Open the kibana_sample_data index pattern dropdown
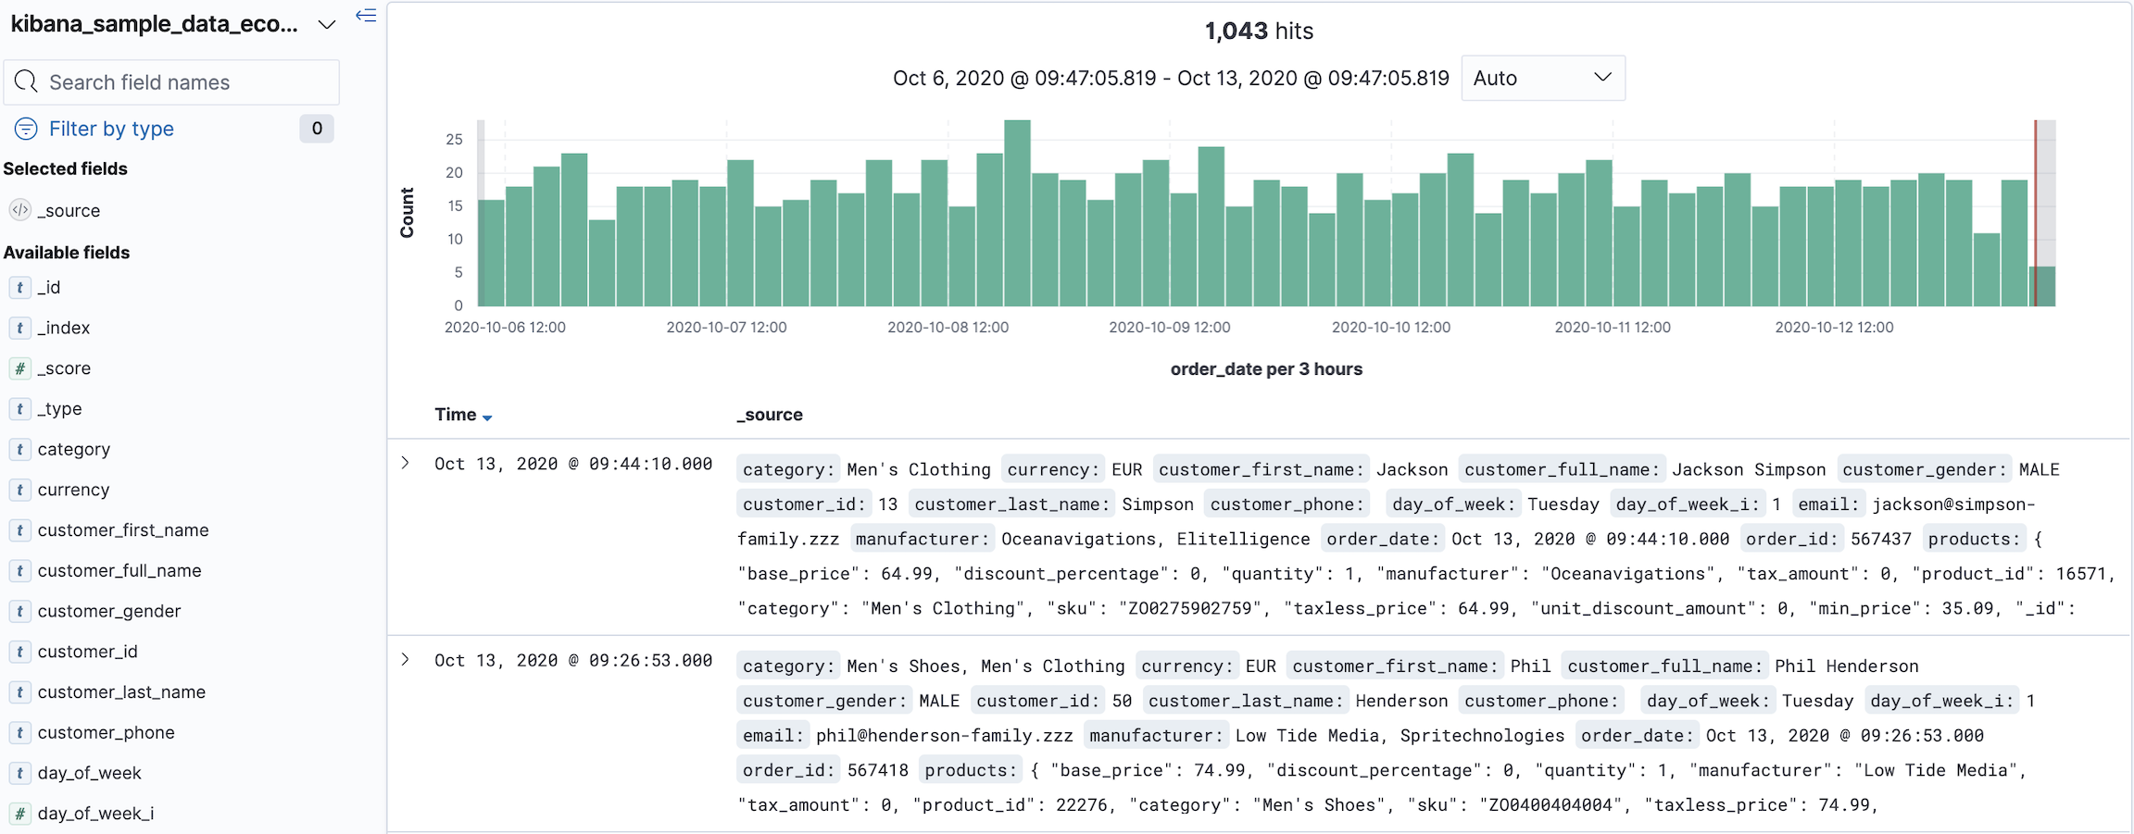This screenshot has width=2134, height=834. 326,25
